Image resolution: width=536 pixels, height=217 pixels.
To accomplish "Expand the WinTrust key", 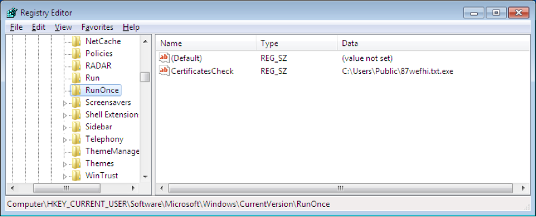I will pos(65,176).
